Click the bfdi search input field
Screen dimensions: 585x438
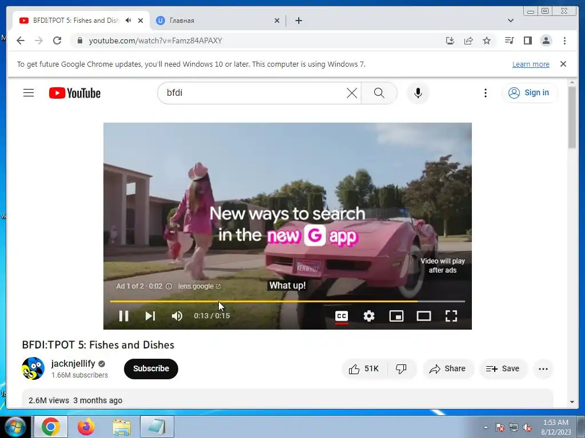254,93
